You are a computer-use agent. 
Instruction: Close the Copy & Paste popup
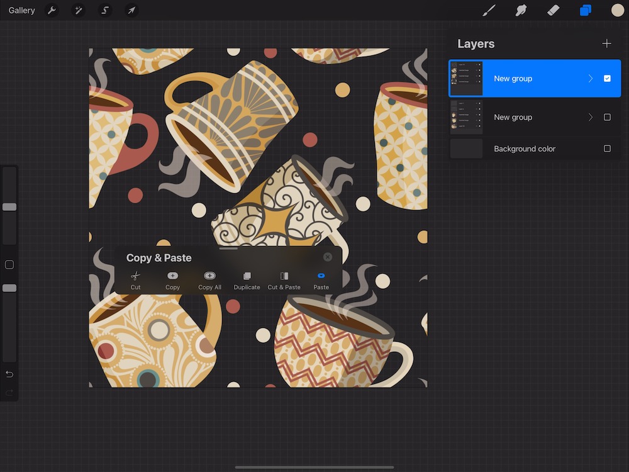328,257
